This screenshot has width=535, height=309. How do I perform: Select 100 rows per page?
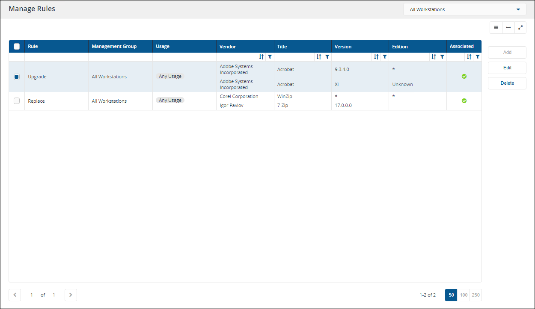(464, 295)
